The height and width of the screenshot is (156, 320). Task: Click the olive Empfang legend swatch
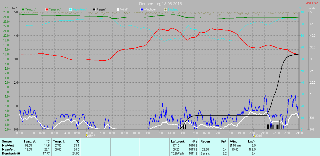(x=165, y=9)
